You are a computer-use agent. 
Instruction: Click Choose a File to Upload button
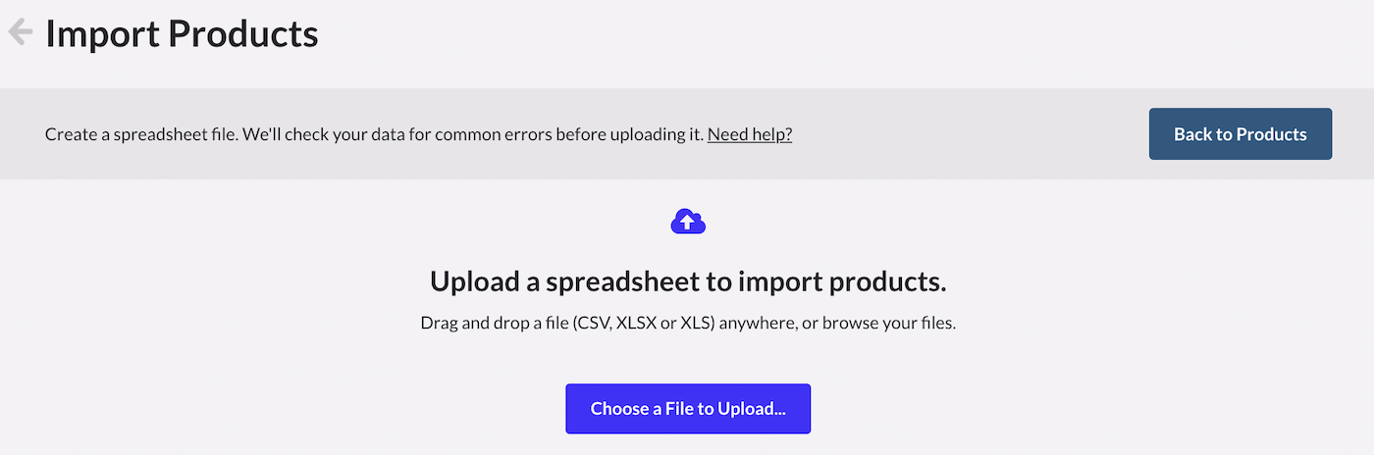click(x=688, y=409)
